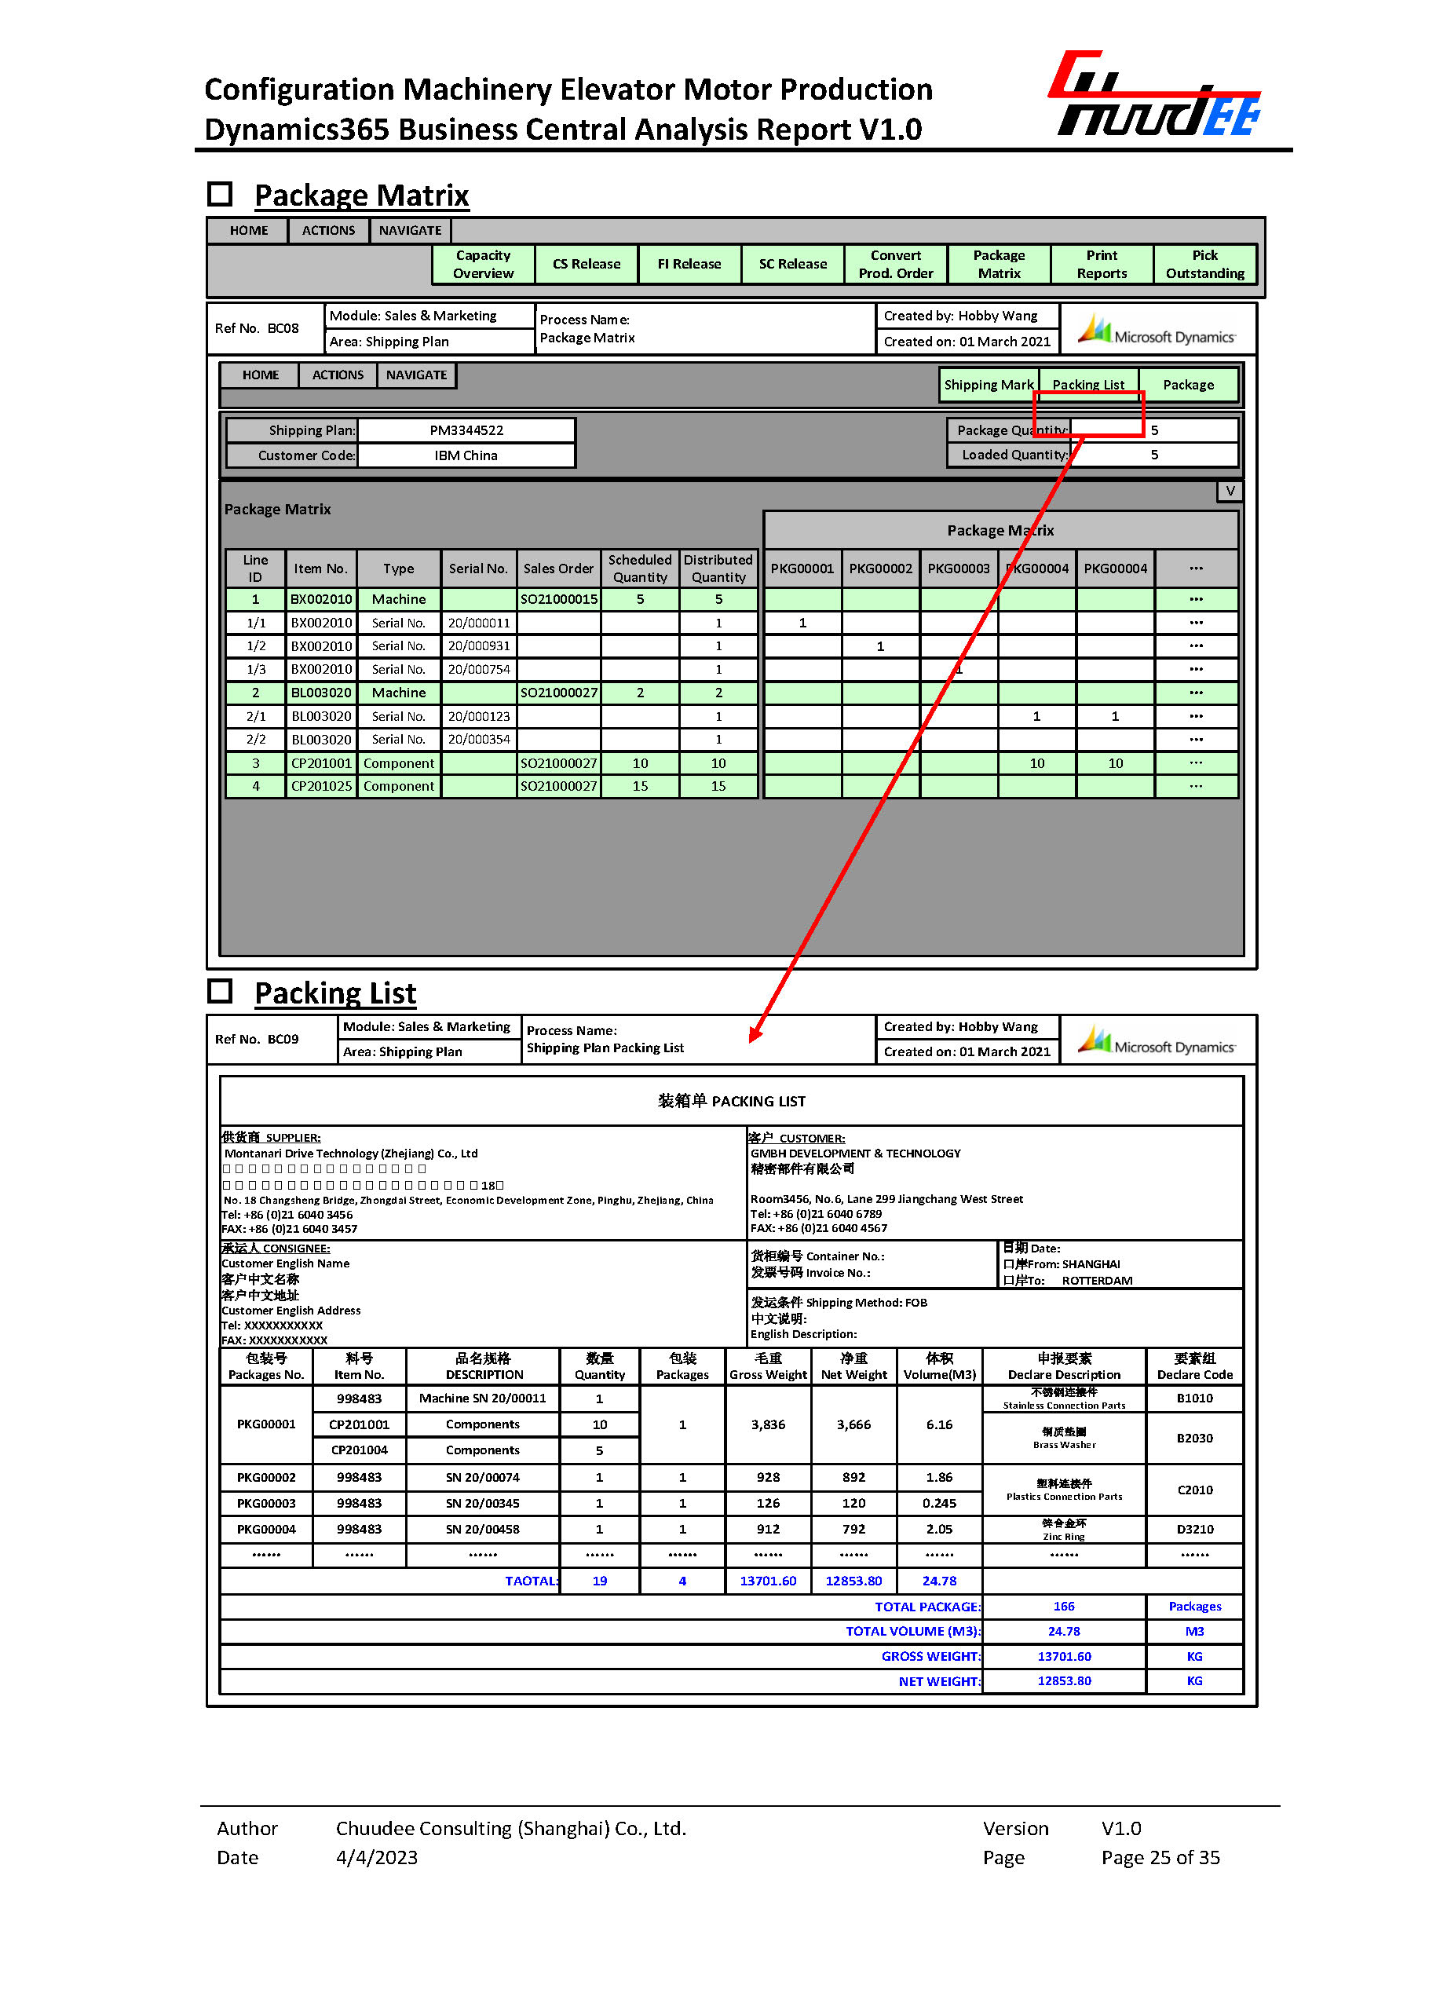Click the Capacity Overview button
The height and width of the screenshot is (2011, 1429).
click(x=483, y=264)
